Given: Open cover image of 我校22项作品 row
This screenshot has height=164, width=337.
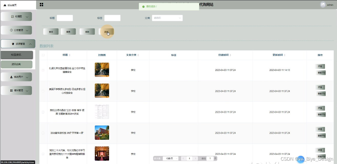Looking at the screenshot, I should click(x=102, y=111).
